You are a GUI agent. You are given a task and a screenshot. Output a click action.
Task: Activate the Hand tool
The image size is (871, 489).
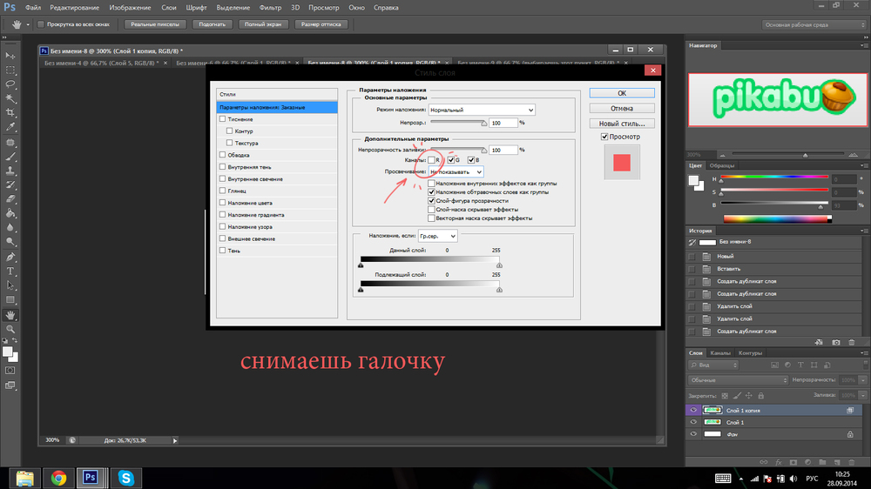[11, 314]
